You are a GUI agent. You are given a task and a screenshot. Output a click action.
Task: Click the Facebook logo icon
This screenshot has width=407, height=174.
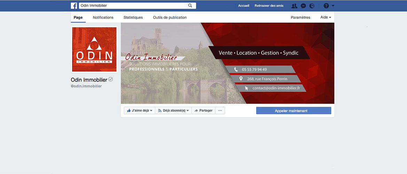[x=74, y=6]
